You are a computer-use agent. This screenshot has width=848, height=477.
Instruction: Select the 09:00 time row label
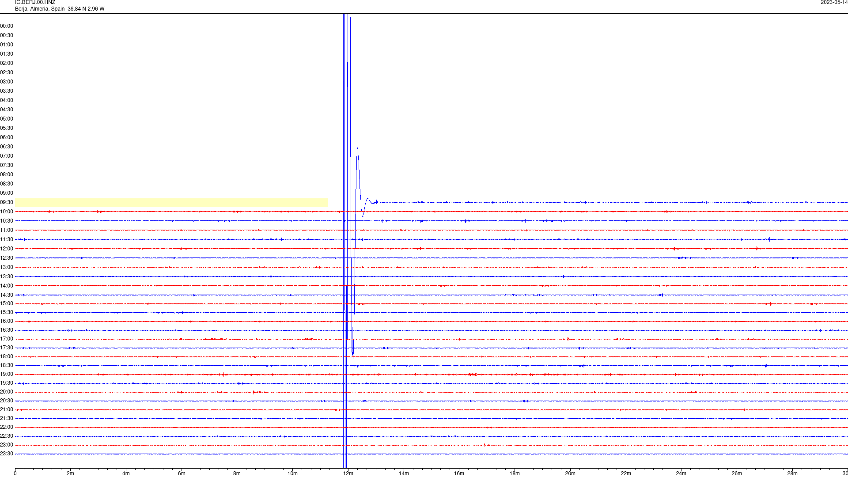[7, 193]
